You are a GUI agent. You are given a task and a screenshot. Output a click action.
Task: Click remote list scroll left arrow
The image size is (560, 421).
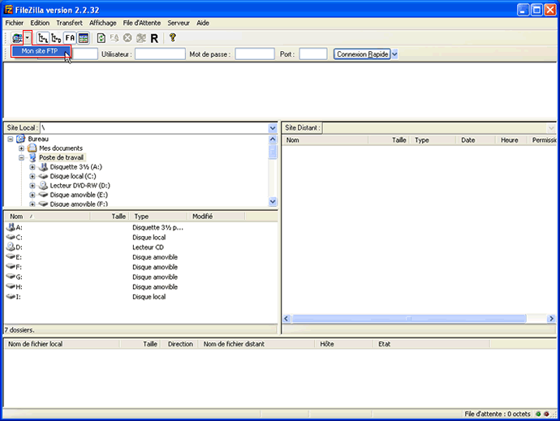[286, 319]
